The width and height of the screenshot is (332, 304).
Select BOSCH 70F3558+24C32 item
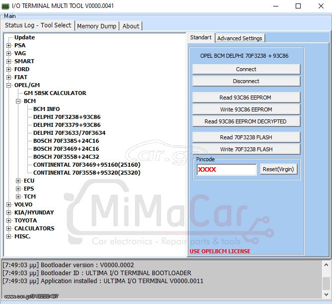(66, 157)
